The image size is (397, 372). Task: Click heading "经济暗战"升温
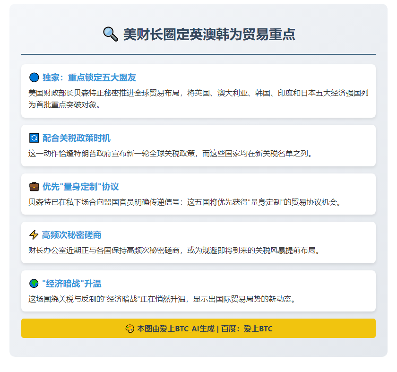[72, 284]
